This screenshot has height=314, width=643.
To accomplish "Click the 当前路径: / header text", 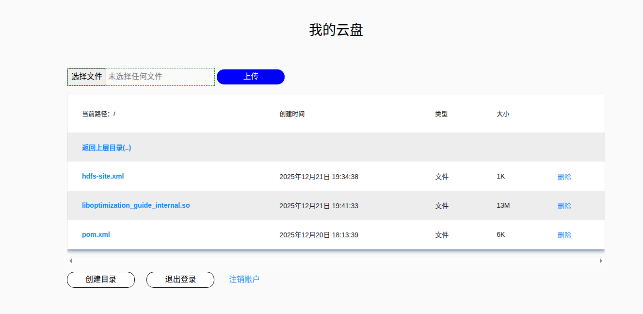I will (x=99, y=114).
